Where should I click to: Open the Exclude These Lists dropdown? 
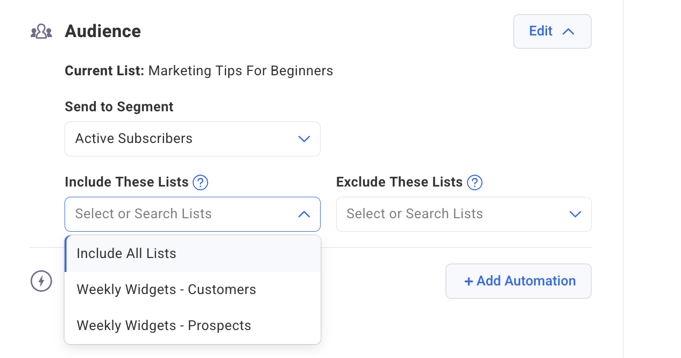point(464,214)
